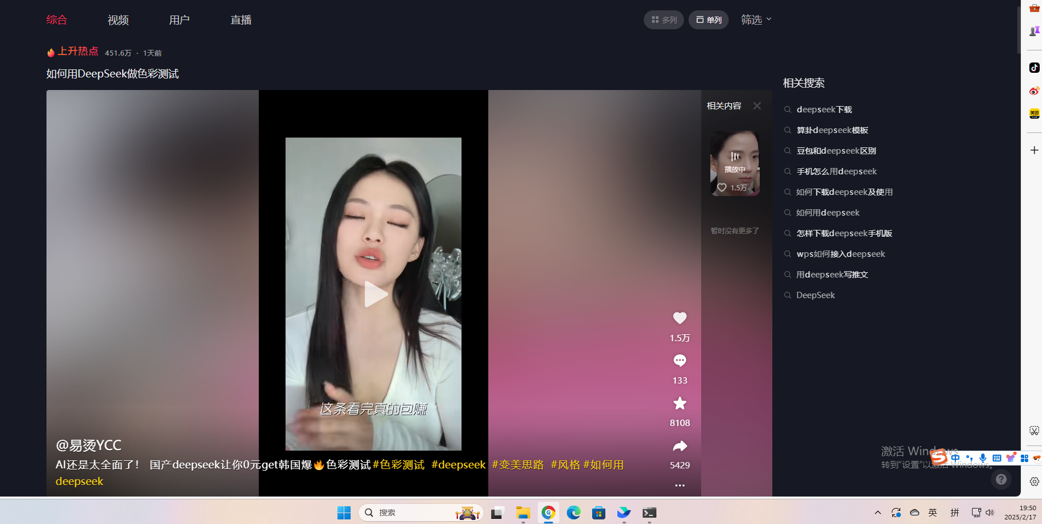1042x524 pixels.
Task: Toggle Sogou 中 Chinese/English mode
Action: coord(955,458)
